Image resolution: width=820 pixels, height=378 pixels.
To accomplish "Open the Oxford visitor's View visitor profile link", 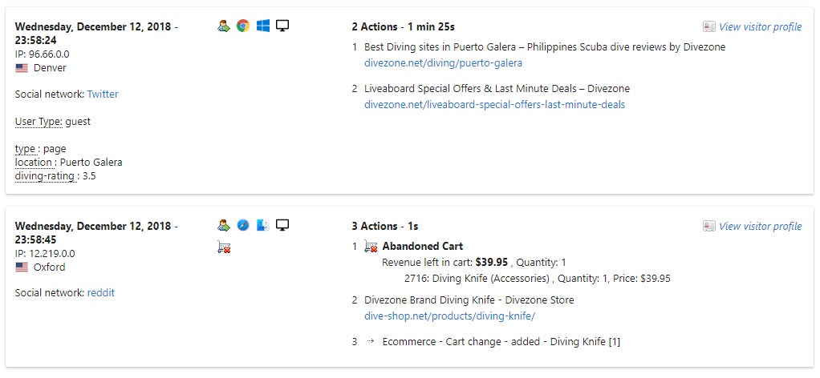I will (759, 226).
